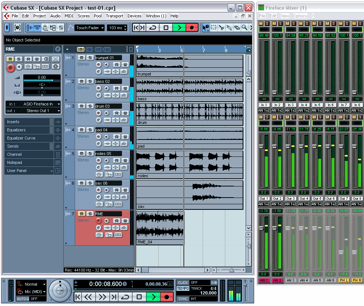Open the Options menu in Fireface Mixer
This screenshot has width=364, height=306.
(300, 16)
